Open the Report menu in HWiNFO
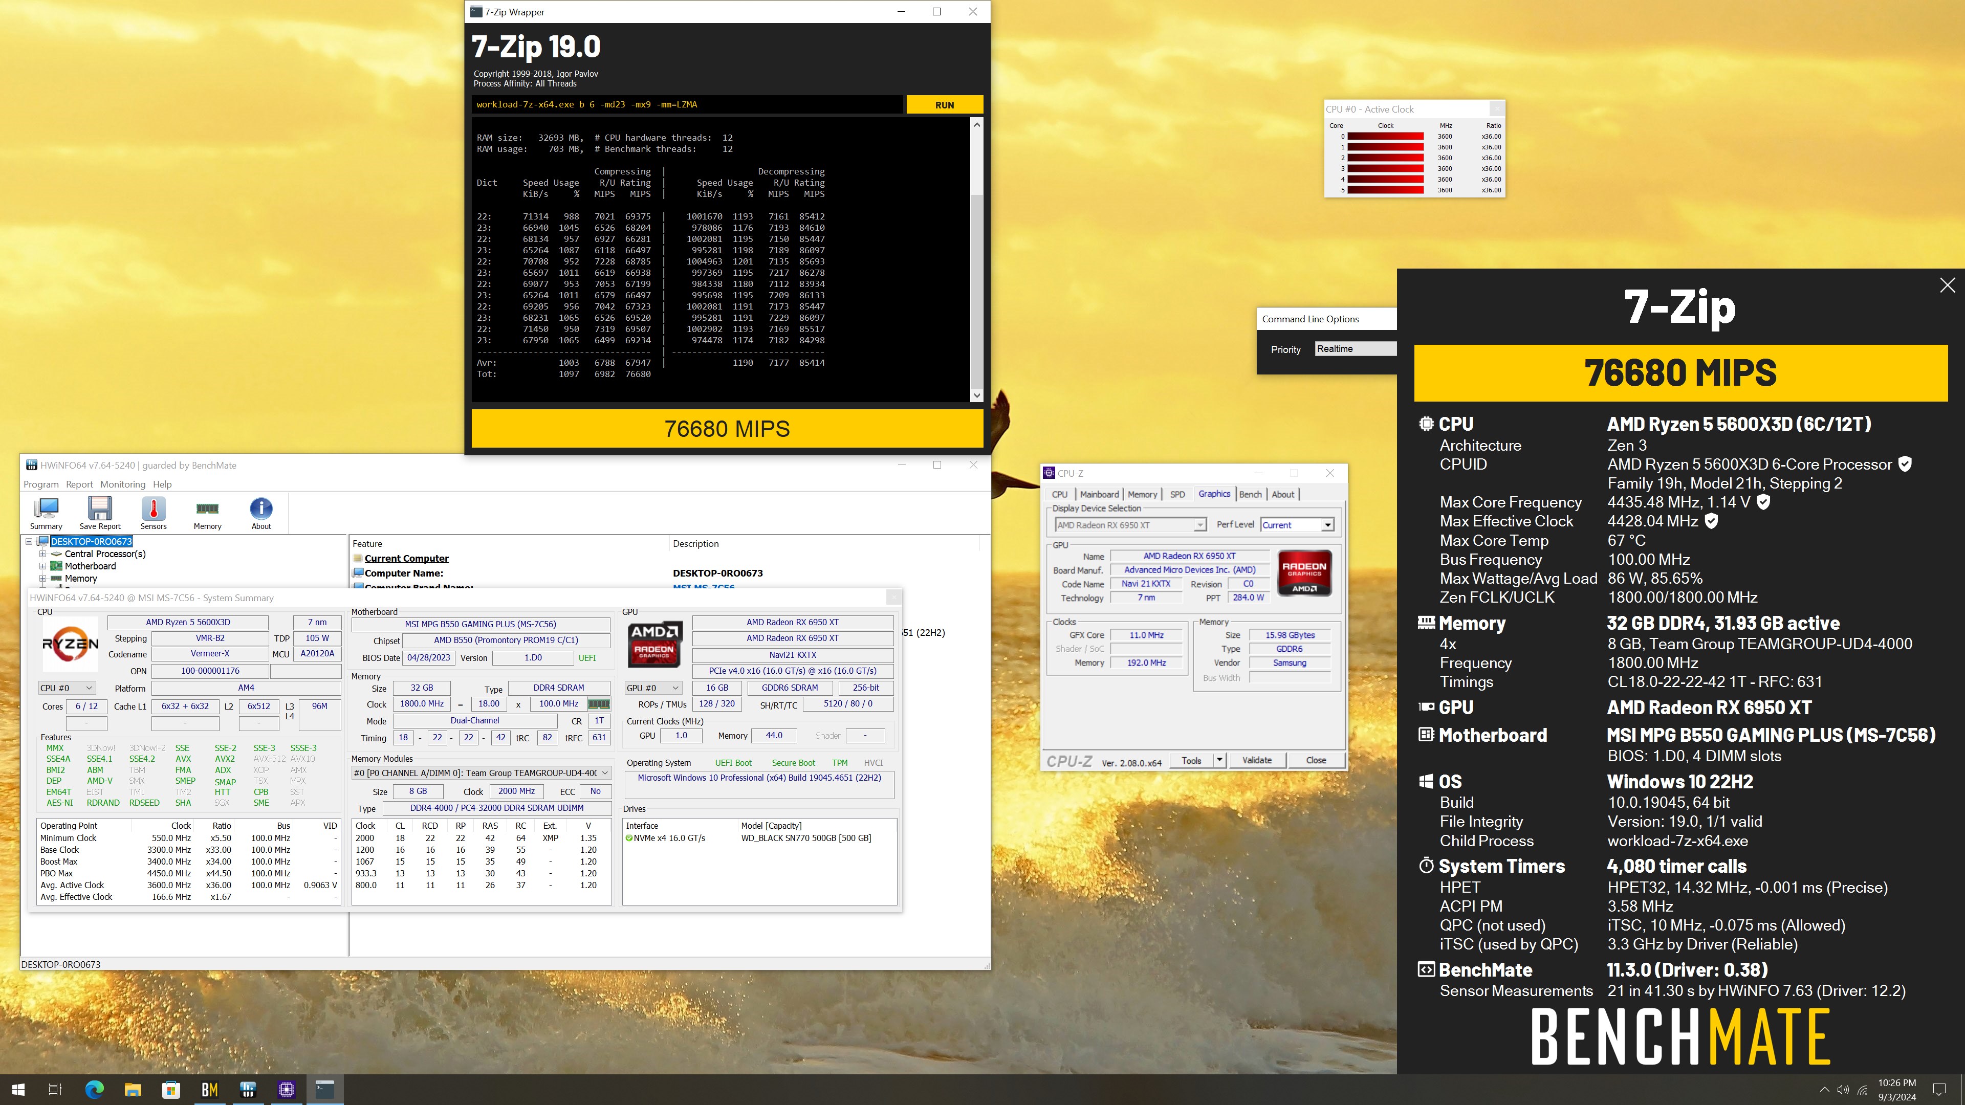 tap(79, 484)
